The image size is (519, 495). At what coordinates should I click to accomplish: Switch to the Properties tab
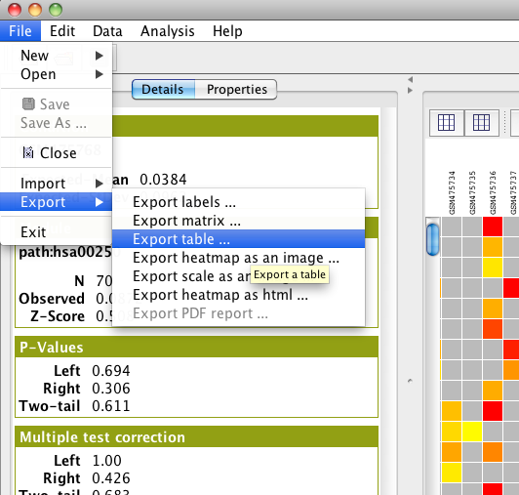coord(237,90)
